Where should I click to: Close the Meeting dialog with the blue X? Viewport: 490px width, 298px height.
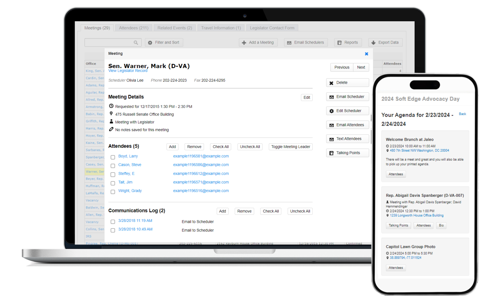pyautogui.click(x=367, y=54)
